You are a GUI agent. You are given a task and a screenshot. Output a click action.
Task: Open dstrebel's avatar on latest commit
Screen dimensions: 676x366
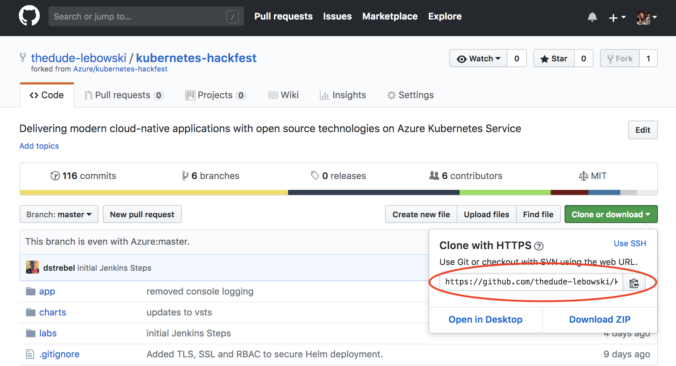(33, 267)
